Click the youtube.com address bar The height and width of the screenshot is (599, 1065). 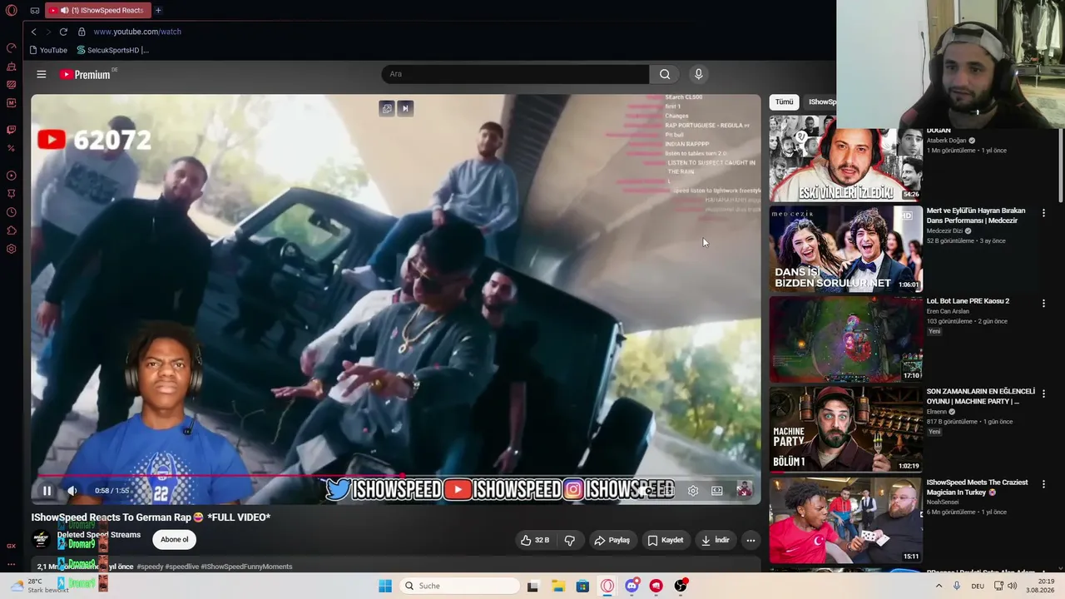pos(137,32)
